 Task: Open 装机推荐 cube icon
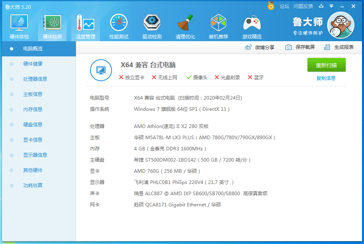(218, 22)
